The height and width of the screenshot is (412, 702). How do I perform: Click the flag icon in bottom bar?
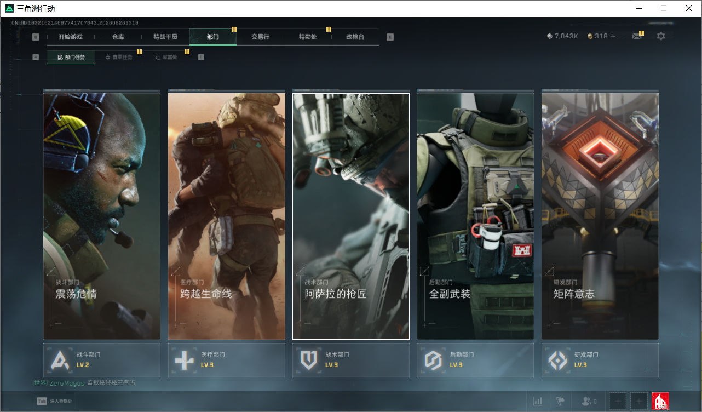point(560,402)
